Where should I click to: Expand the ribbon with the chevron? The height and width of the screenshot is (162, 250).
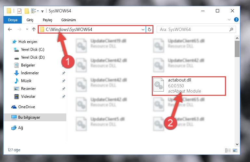(229, 20)
